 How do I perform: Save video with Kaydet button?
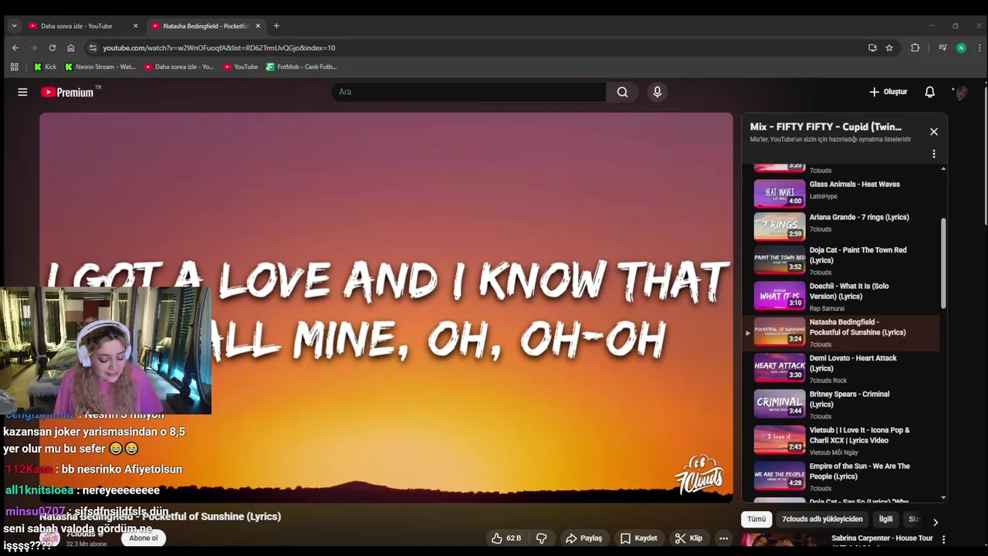click(x=639, y=538)
